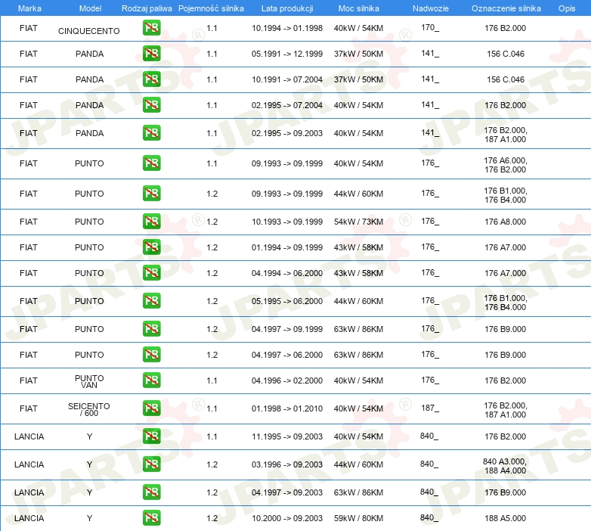Click the Nadwozie column header
The height and width of the screenshot is (531, 591).
pyautogui.click(x=431, y=8)
